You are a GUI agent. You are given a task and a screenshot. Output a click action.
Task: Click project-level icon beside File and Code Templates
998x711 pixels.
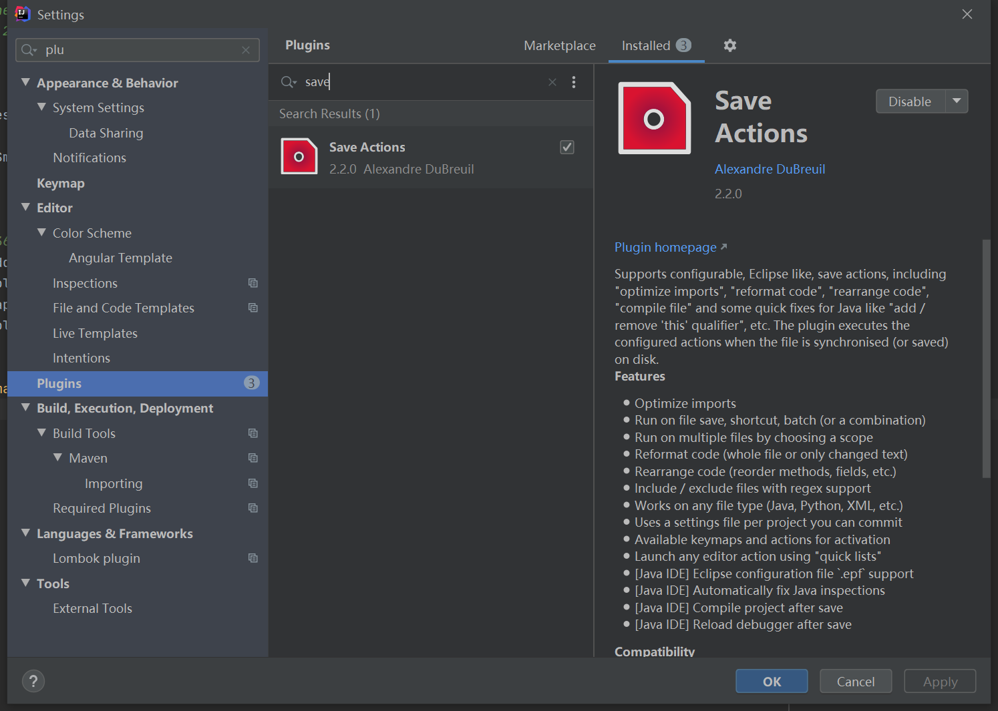[x=253, y=308]
